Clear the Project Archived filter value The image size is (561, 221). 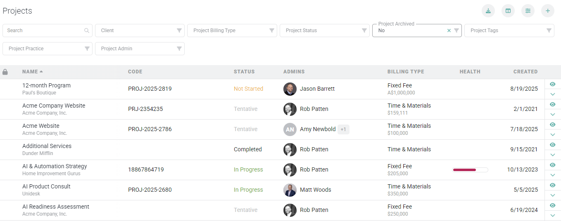tap(449, 31)
